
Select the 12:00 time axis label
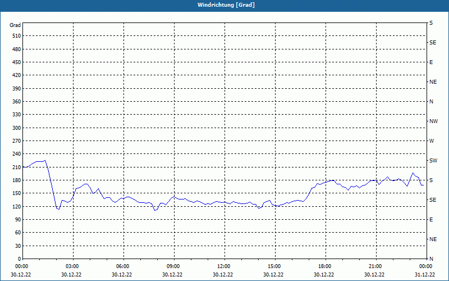point(223,266)
